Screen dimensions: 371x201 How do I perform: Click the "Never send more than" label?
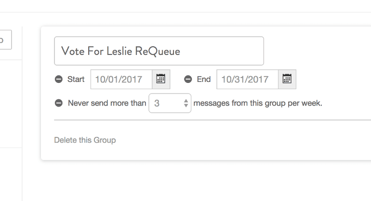[x=107, y=103]
